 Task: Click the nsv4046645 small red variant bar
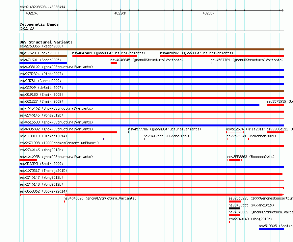coord(114,63)
